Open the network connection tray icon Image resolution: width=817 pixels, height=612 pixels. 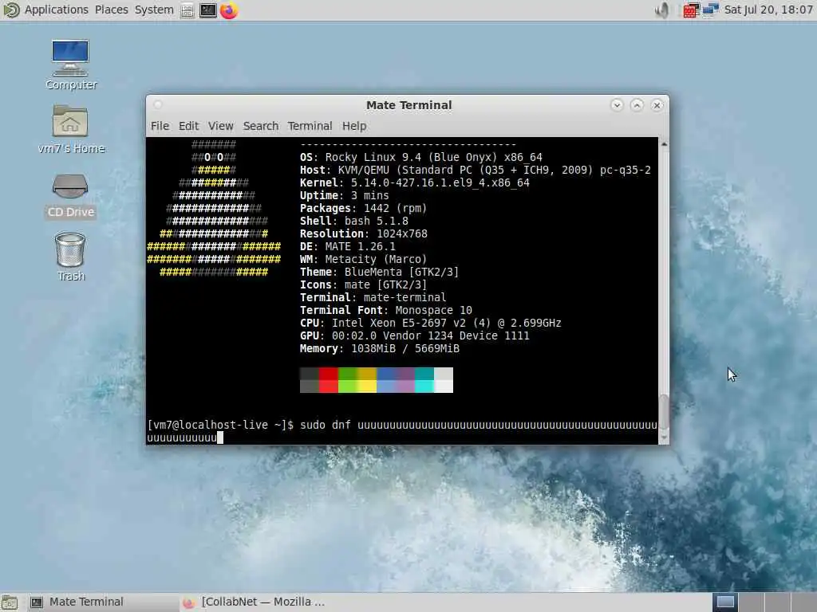tap(710, 10)
